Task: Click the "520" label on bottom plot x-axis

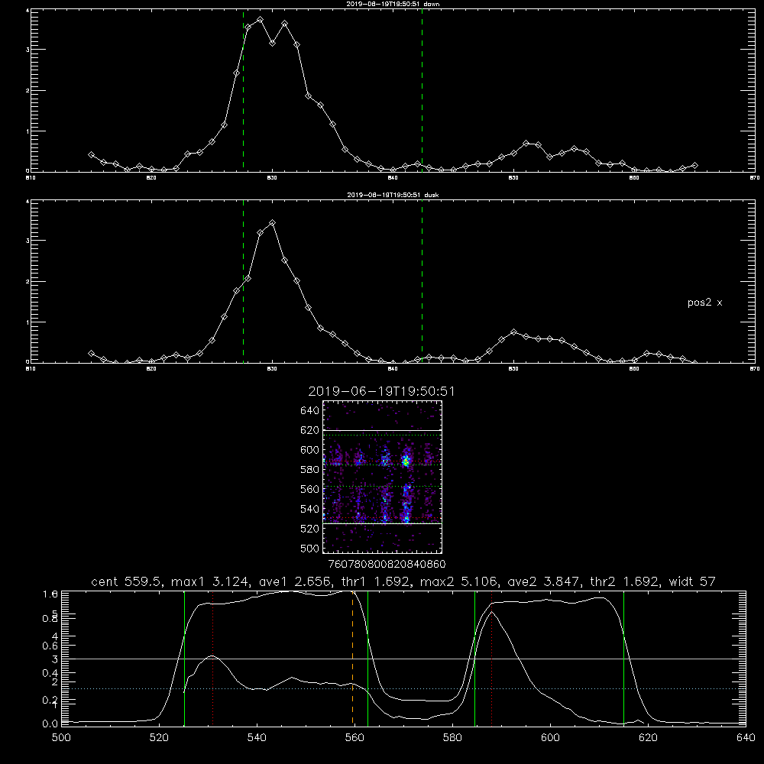Action: click(159, 738)
